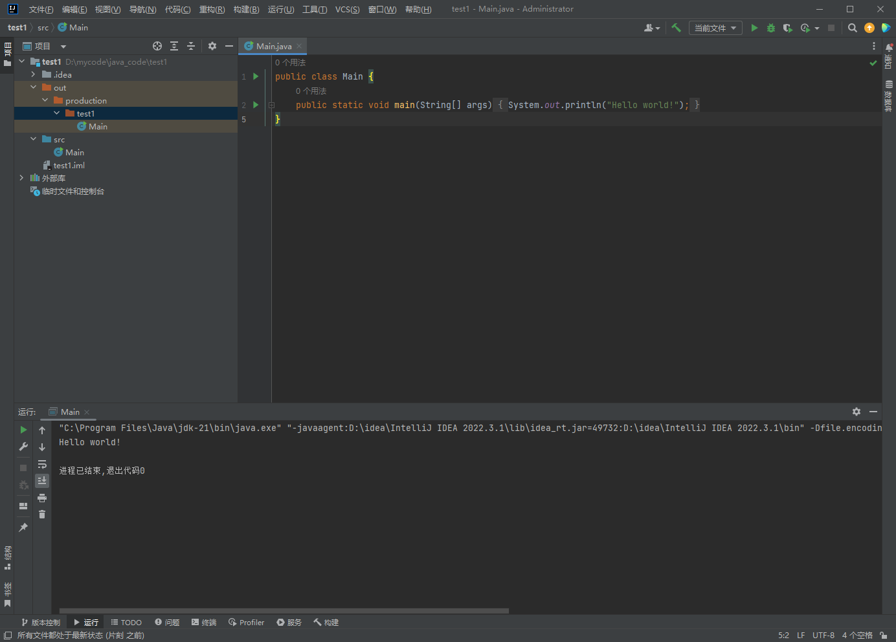
Task: Open the Profiler tool window
Action: [x=246, y=622]
